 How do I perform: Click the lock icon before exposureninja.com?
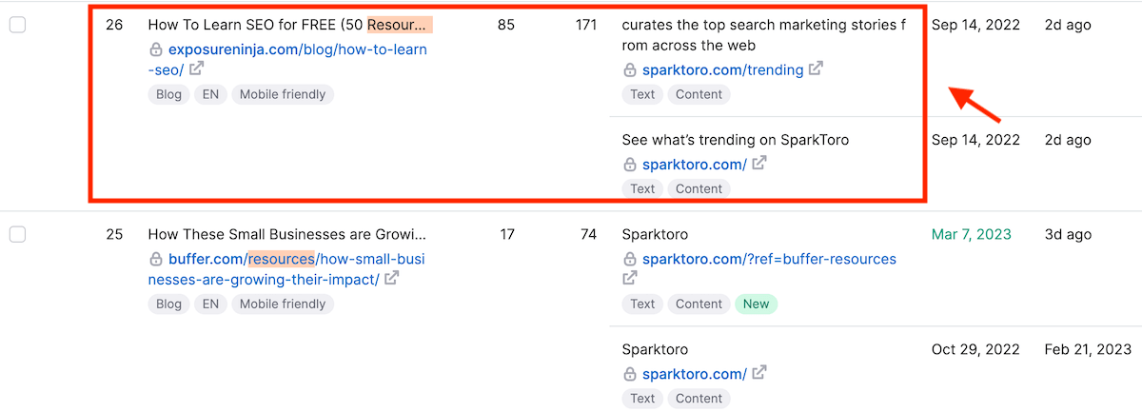156,49
